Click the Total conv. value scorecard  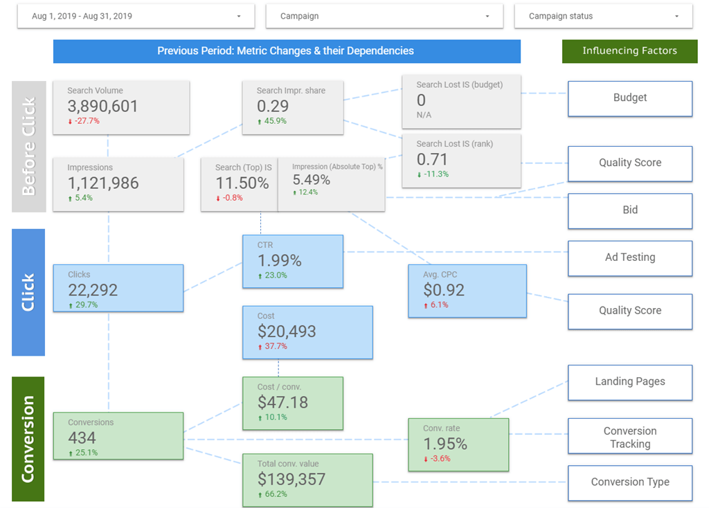click(307, 480)
